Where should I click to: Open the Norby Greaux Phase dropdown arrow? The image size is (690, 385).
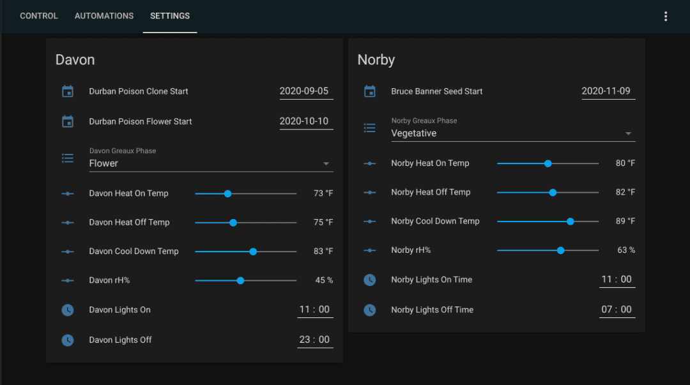[x=628, y=133]
